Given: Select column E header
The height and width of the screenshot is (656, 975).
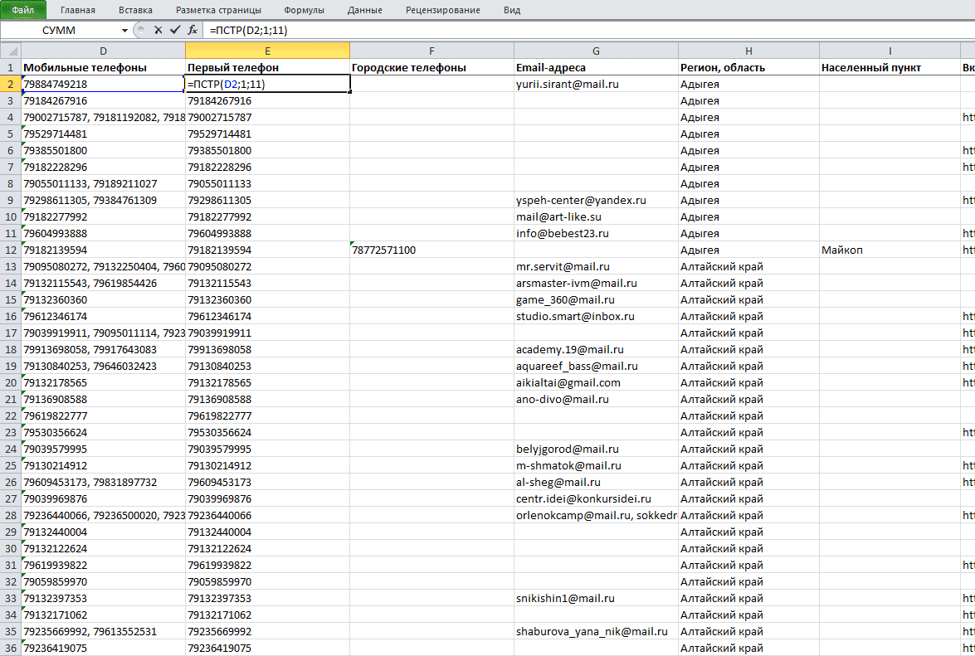Looking at the screenshot, I should tap(267, 51).
